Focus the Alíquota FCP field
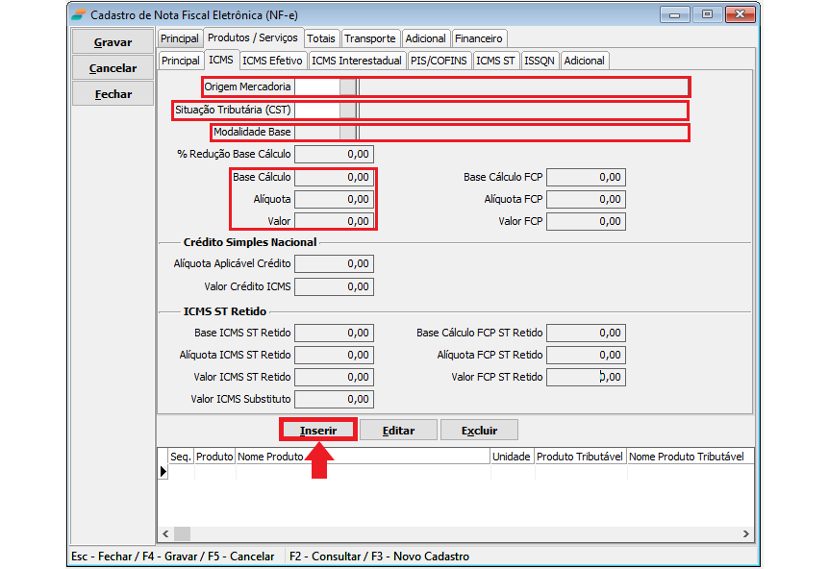The width and height of the screenshot is (829, 569). pyautogui.click(x=586, y=199)
